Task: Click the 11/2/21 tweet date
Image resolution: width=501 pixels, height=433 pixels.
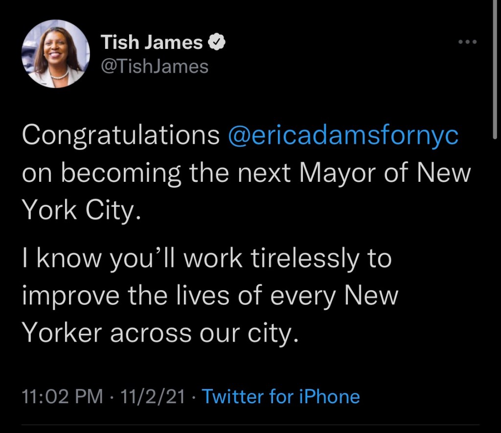Action: pyautogui.click(x=152, y=397)
